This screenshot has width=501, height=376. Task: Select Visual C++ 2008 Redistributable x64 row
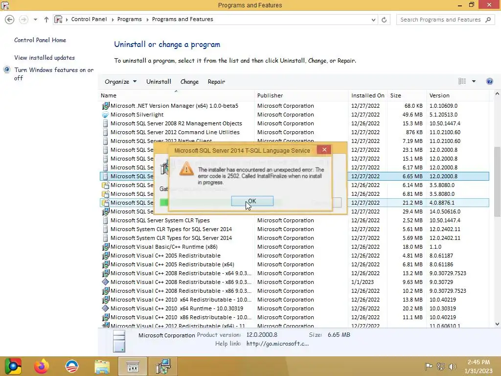tap(294, 273)
